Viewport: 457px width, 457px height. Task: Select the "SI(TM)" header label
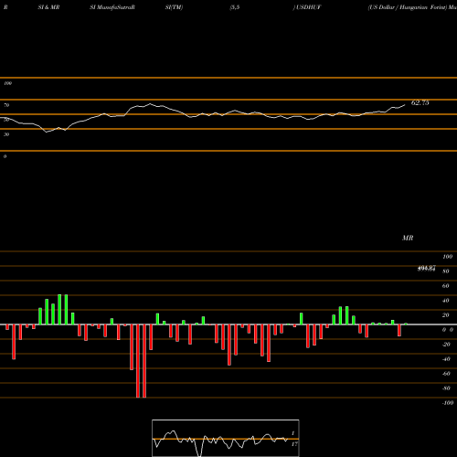point(174,7)
